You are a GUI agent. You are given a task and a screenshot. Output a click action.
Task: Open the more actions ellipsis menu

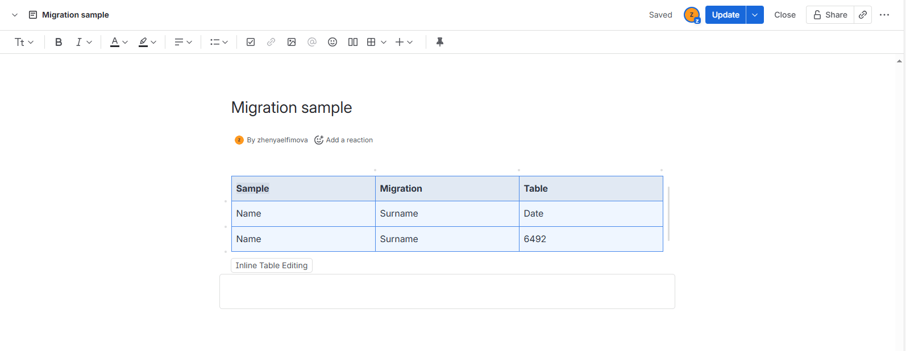coord(884,15)
